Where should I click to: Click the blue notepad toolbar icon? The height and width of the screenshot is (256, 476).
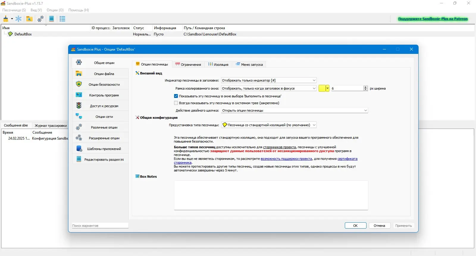click(x=51, y=19)
